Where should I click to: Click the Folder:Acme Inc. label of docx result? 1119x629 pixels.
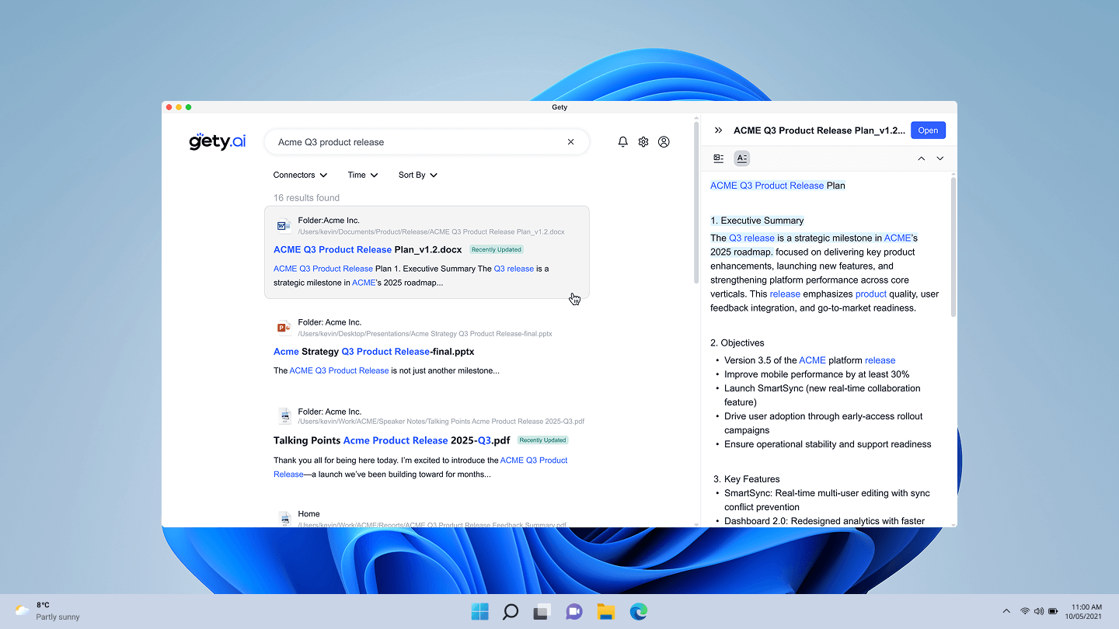click(x=329, y=221)
